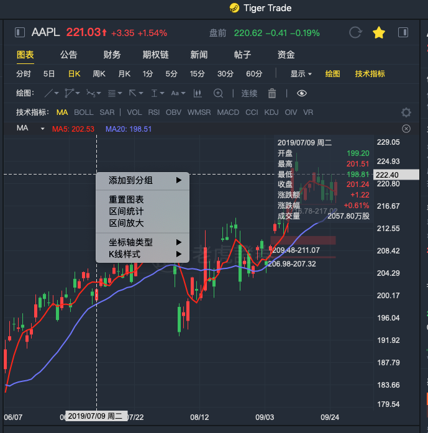Open the 公告 announcements tab
The width and height of the screenshot is (428, 433).
point(69,55)
